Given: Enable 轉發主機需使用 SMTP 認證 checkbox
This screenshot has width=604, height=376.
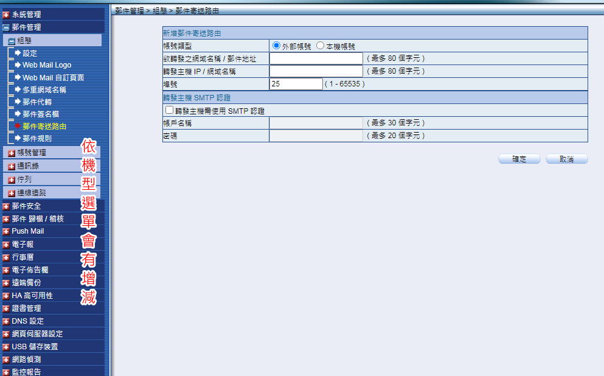Looking at the screenshot, I should tap(170, 110).
